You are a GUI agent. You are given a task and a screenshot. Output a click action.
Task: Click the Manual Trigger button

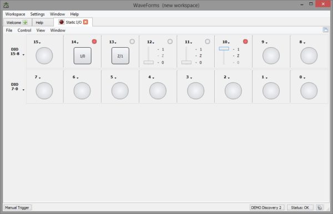[17, 207]
